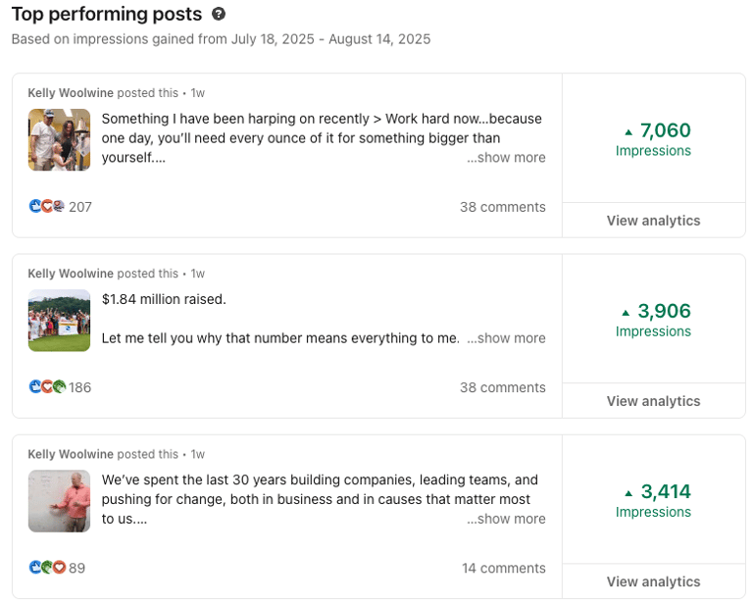
Task: Click Kelly Woolwine's name on the first post
Action: [x=71, y=93]
